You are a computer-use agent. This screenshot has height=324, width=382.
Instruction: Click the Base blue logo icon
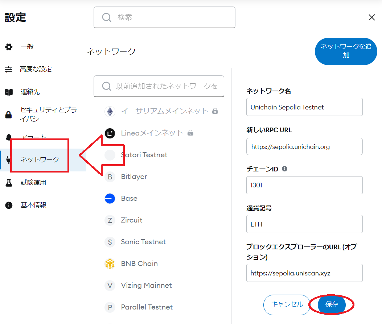click(x=110, y=198)
